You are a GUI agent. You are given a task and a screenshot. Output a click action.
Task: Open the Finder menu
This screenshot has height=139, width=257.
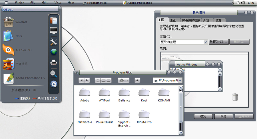19,3
